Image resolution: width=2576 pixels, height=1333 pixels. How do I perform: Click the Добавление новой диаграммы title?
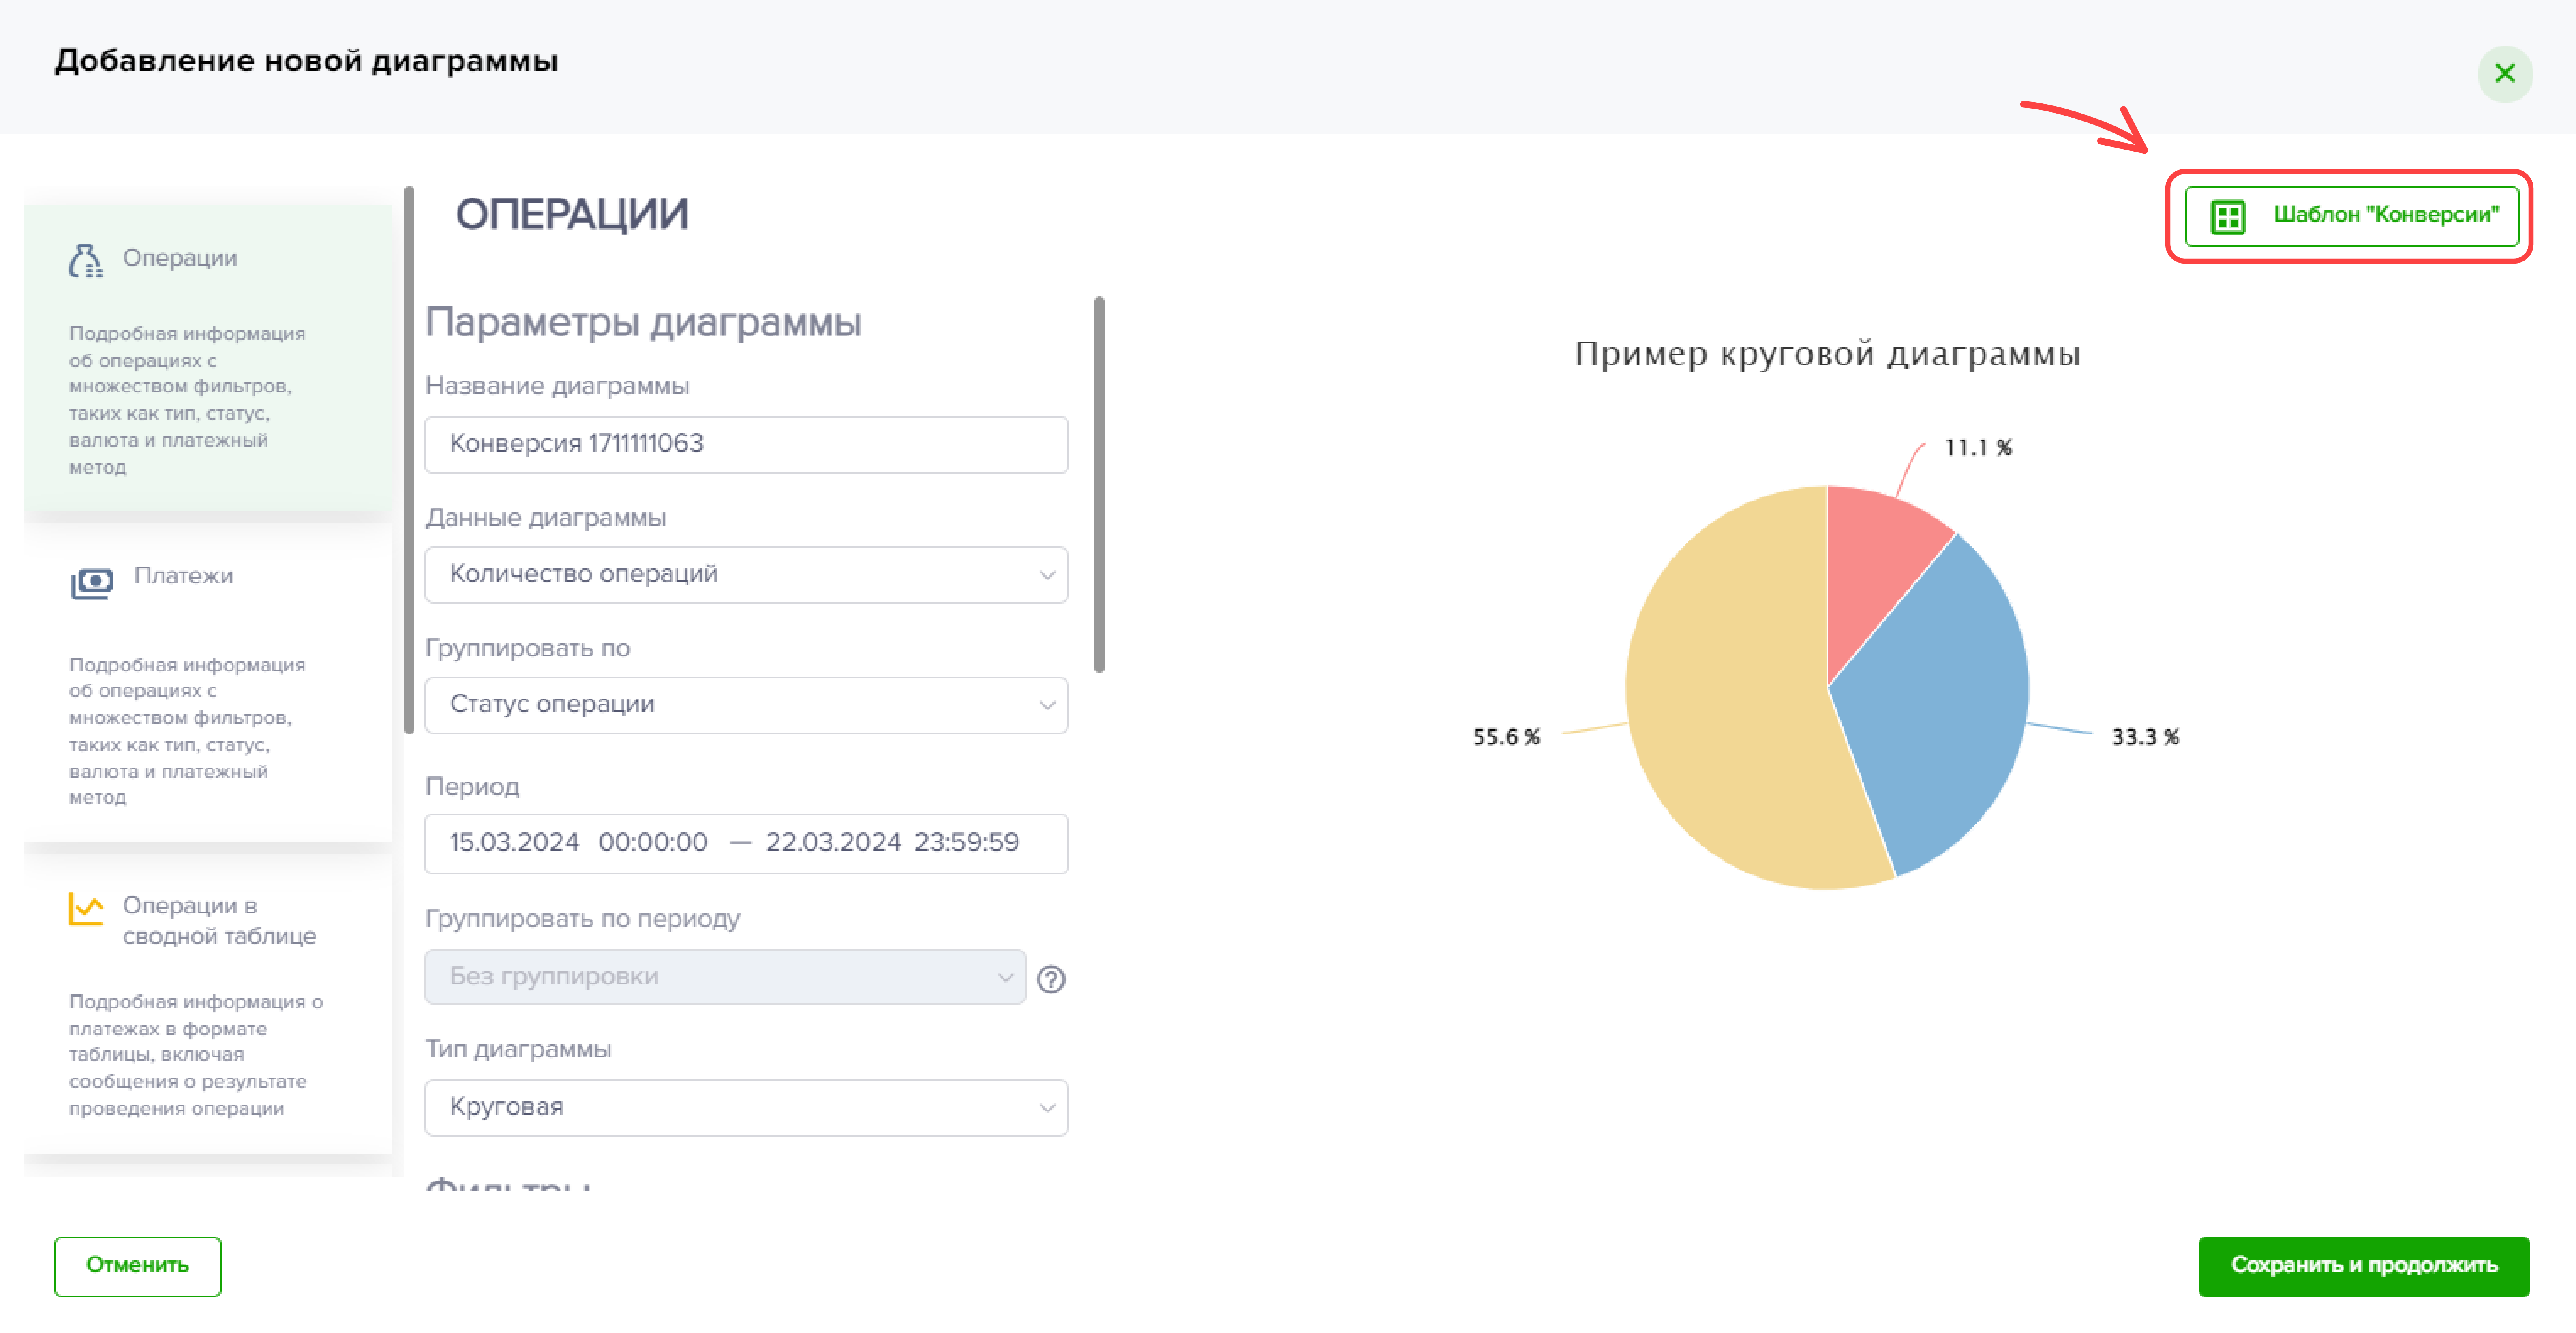306,62
